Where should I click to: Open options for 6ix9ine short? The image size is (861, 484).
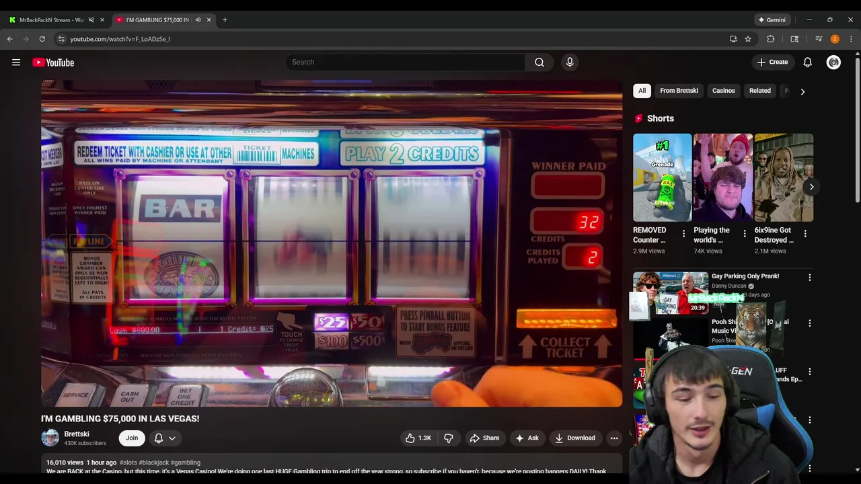(x=805, y=234)
